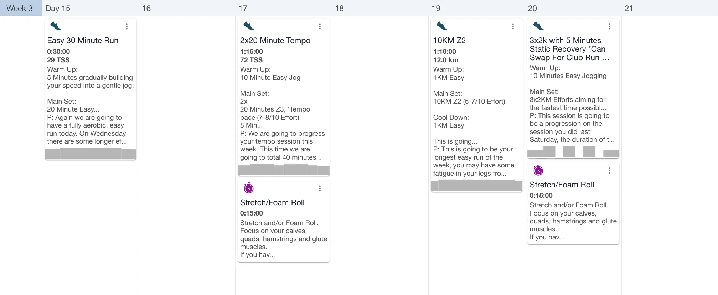Screen dimensions: 718x295
Task: Open the three-dot menu on Easy 30 Minute Run
Action: pyautogui.click(x=126, y=26)
